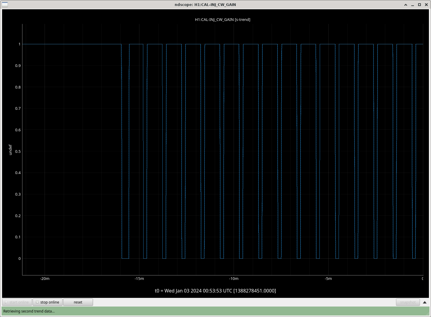Click the 0.5 y-axis tick label
The height and width of the screenshot is (317, 431).
[18, 151]
